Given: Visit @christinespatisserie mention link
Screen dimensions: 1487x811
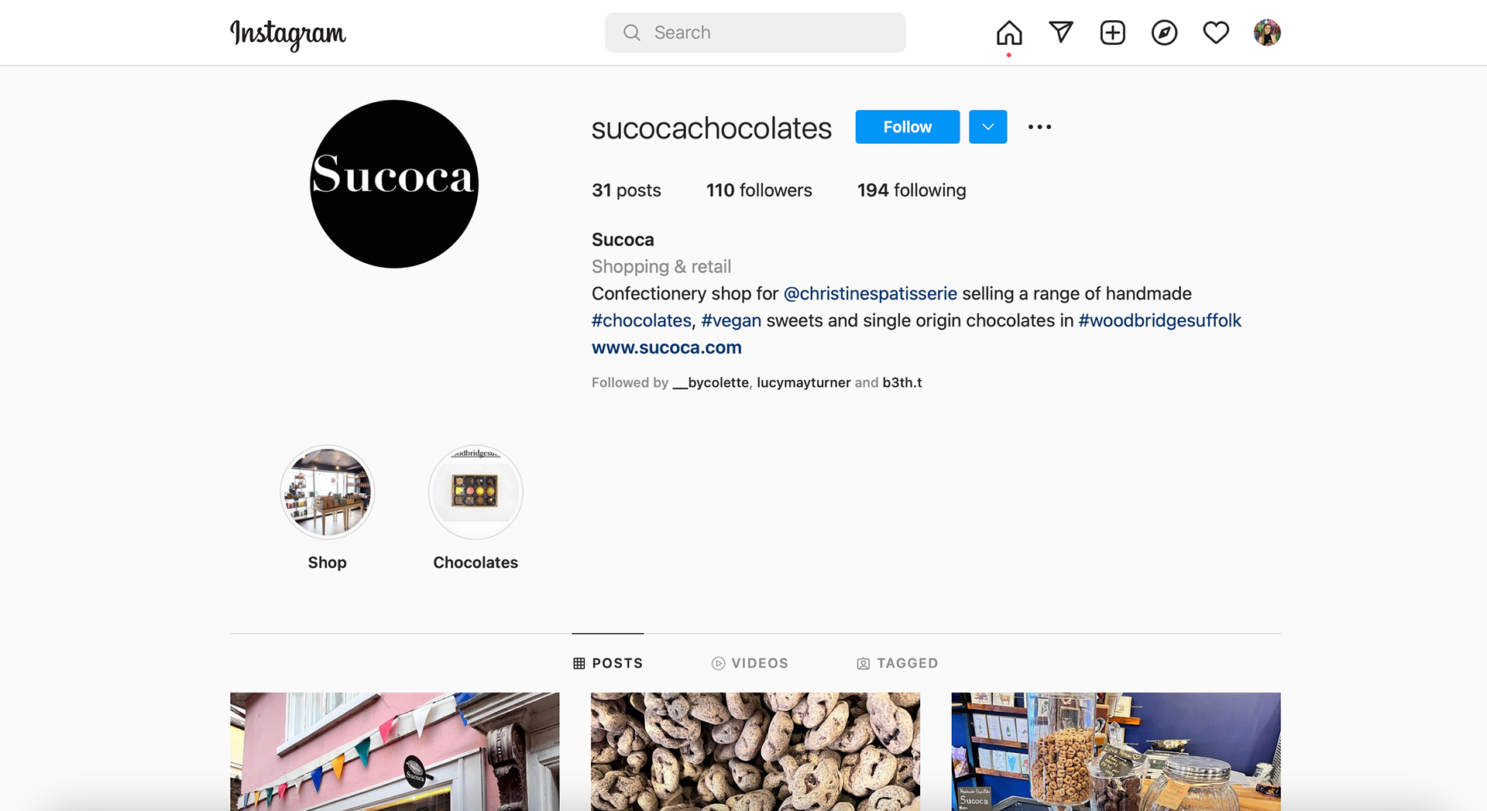Looking at the screenshot, I should pos(871,293).
